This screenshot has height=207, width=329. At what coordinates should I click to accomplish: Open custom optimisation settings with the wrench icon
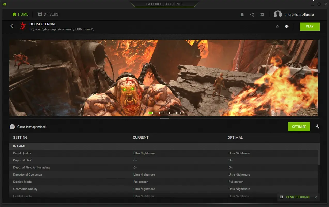pyautogui.click(x=317, y=127)
